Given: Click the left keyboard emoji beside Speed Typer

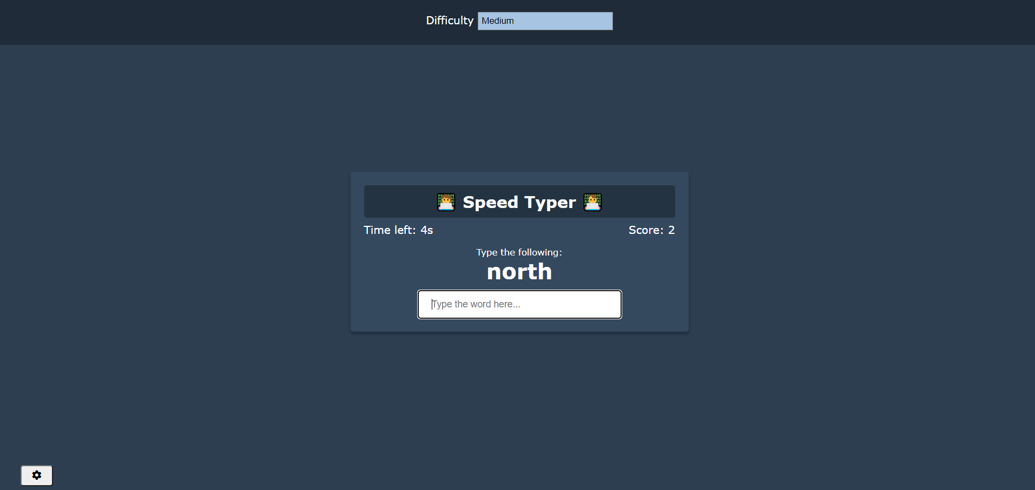Looking at the screenshot, I should coord(445,202).
